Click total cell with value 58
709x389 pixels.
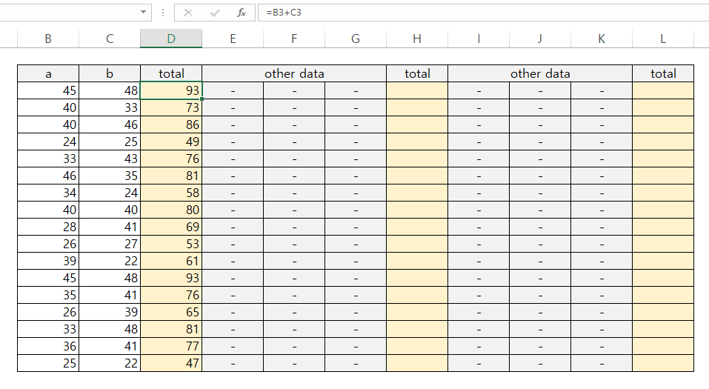(171, 193)
